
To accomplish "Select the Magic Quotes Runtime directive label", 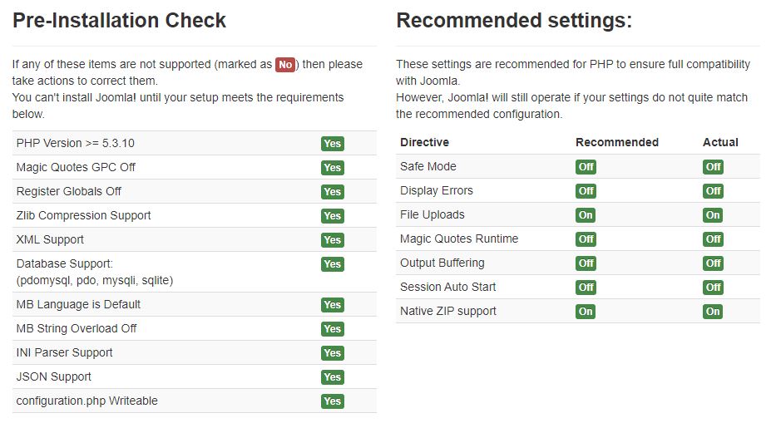I will click(458, 239).
